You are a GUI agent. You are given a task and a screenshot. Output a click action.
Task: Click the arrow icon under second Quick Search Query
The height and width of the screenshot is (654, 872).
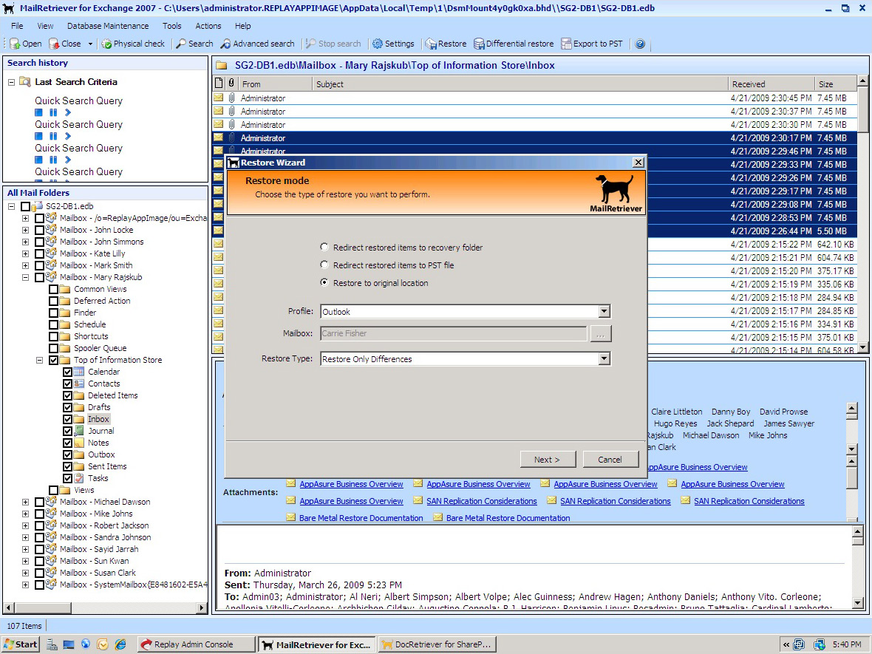[x=68, y=136]
